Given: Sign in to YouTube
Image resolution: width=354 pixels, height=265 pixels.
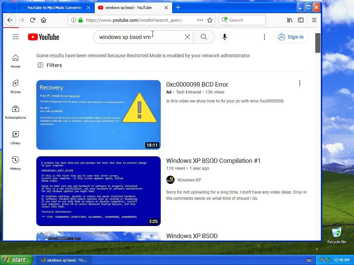Looking at the screenshot, I should pos(291,37).
